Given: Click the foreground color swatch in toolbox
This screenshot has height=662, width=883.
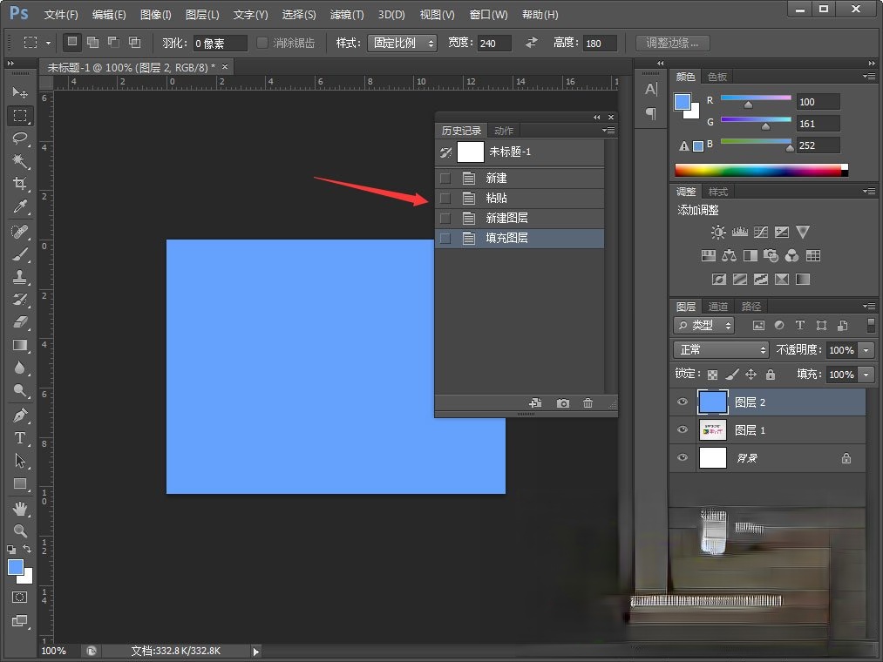Looking at the screenshot, I should tap(16, 567).
